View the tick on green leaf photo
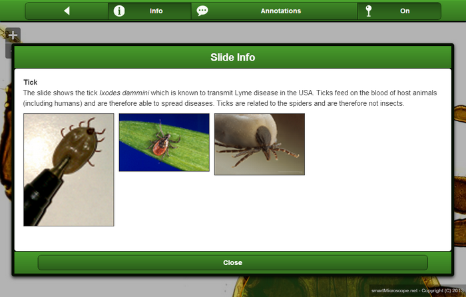466x297 pixels. (x=164, y=143)
